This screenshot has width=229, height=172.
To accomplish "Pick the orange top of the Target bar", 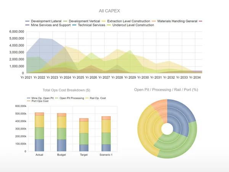I will [84, 120].
